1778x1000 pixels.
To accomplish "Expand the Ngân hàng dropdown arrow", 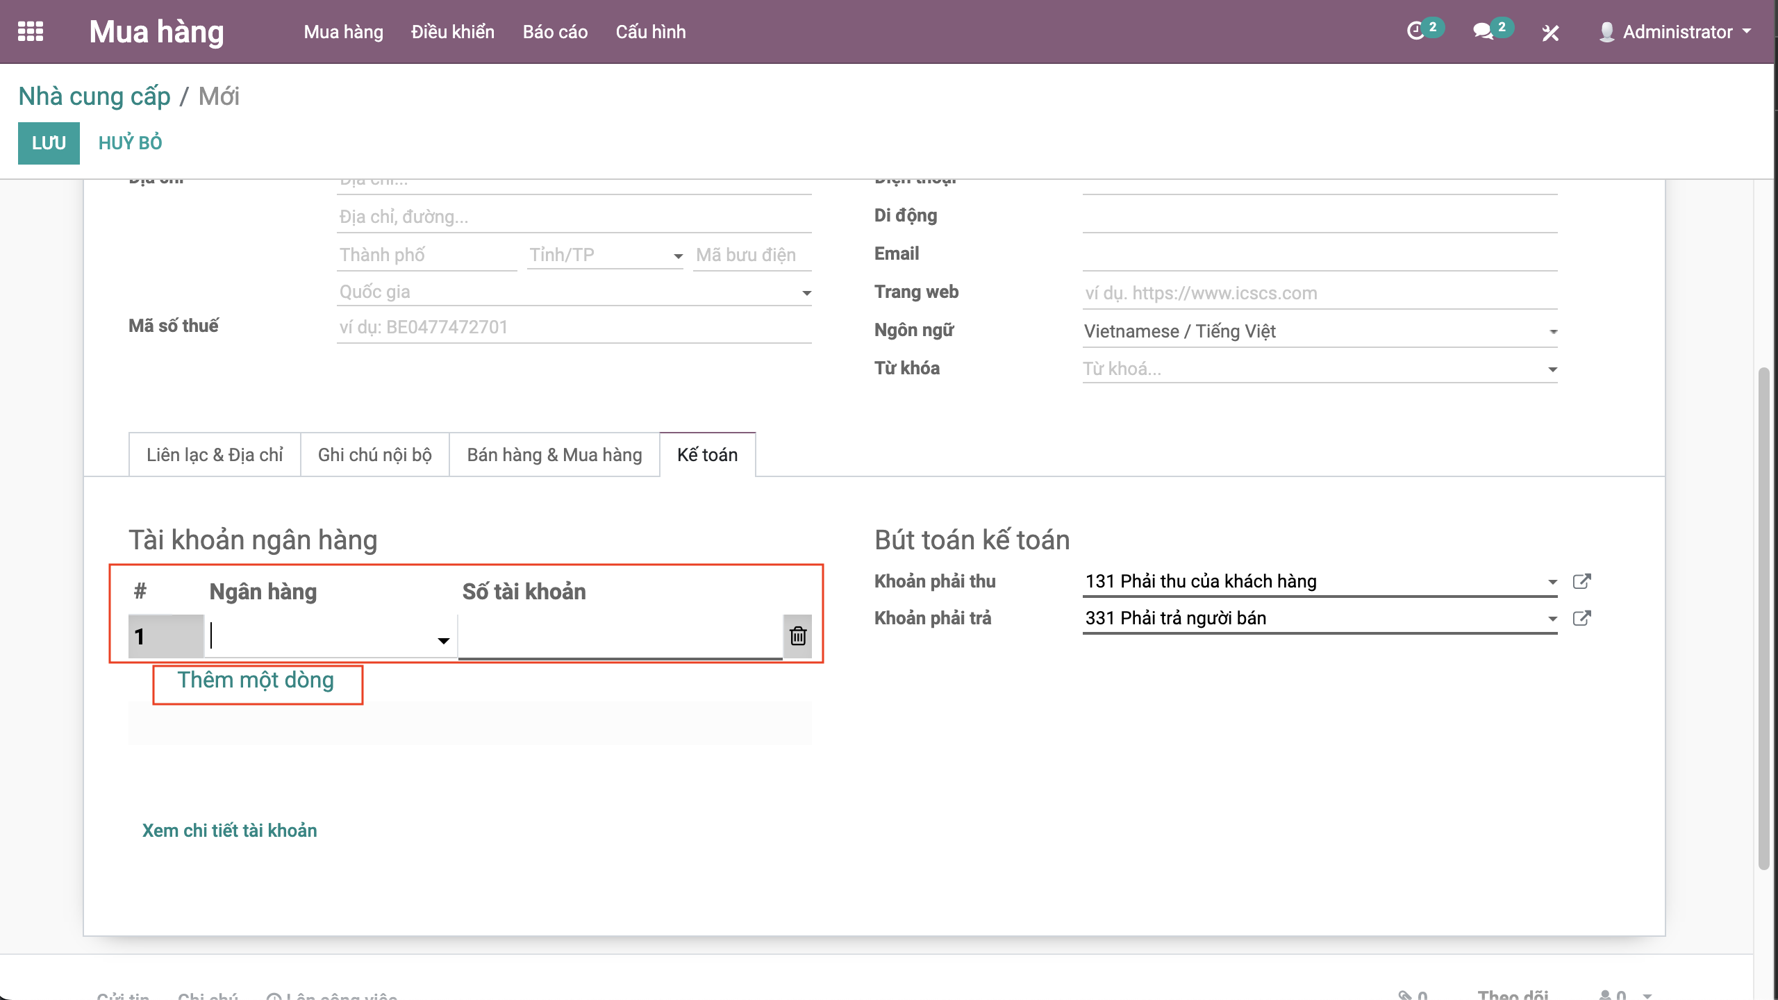I will [443, 640].
